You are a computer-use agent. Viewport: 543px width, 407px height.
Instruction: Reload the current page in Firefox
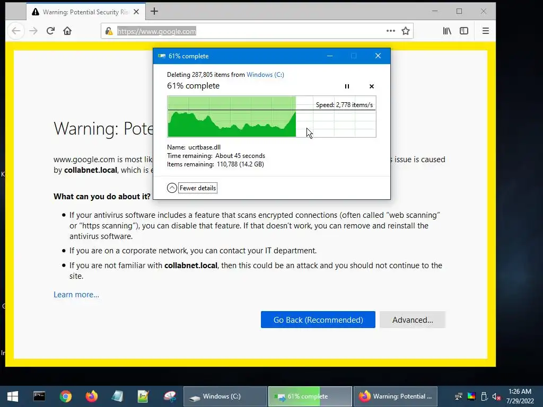[x=50, y=31]
